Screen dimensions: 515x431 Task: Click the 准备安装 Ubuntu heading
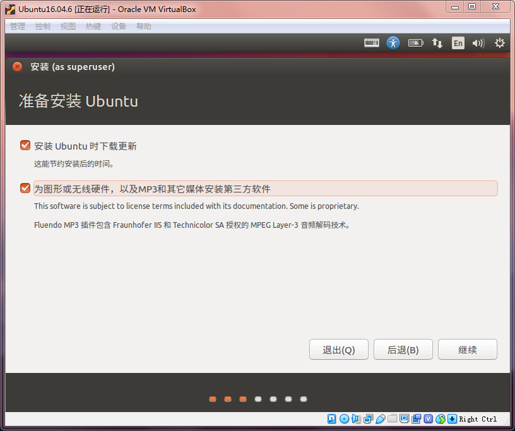[78, 101]
